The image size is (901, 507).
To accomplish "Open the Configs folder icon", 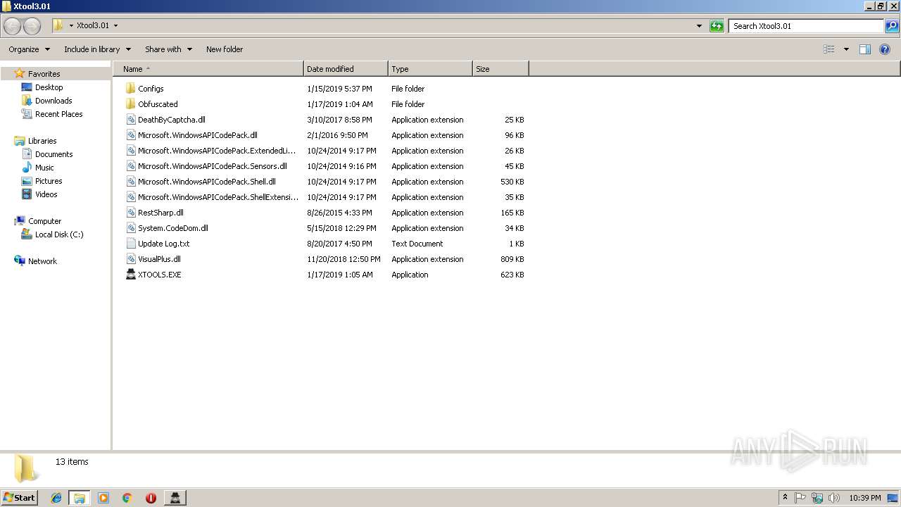I will point(130,89).
